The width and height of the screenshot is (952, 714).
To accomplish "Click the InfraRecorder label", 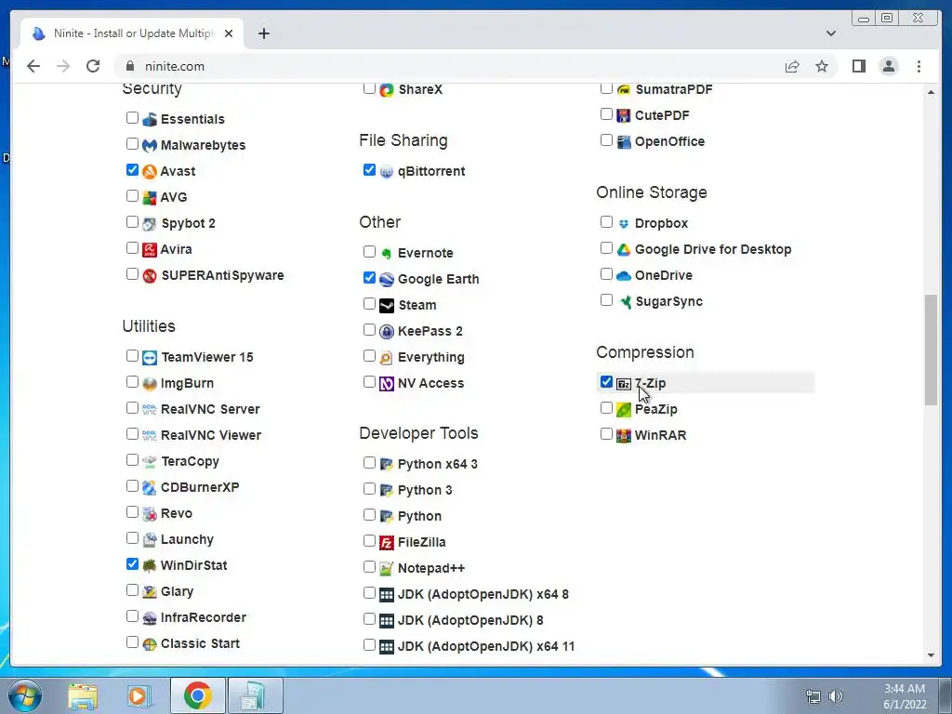I will pyautogui.click(x=204, y=617).
